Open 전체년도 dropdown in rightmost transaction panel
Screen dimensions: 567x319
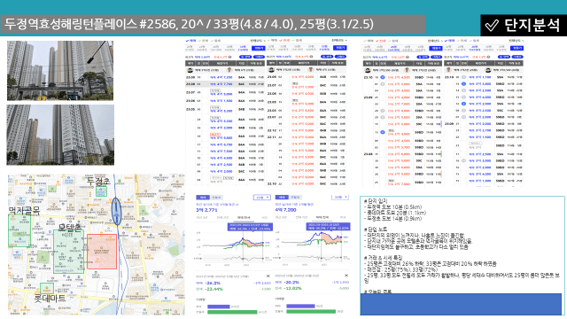(517, 41)
